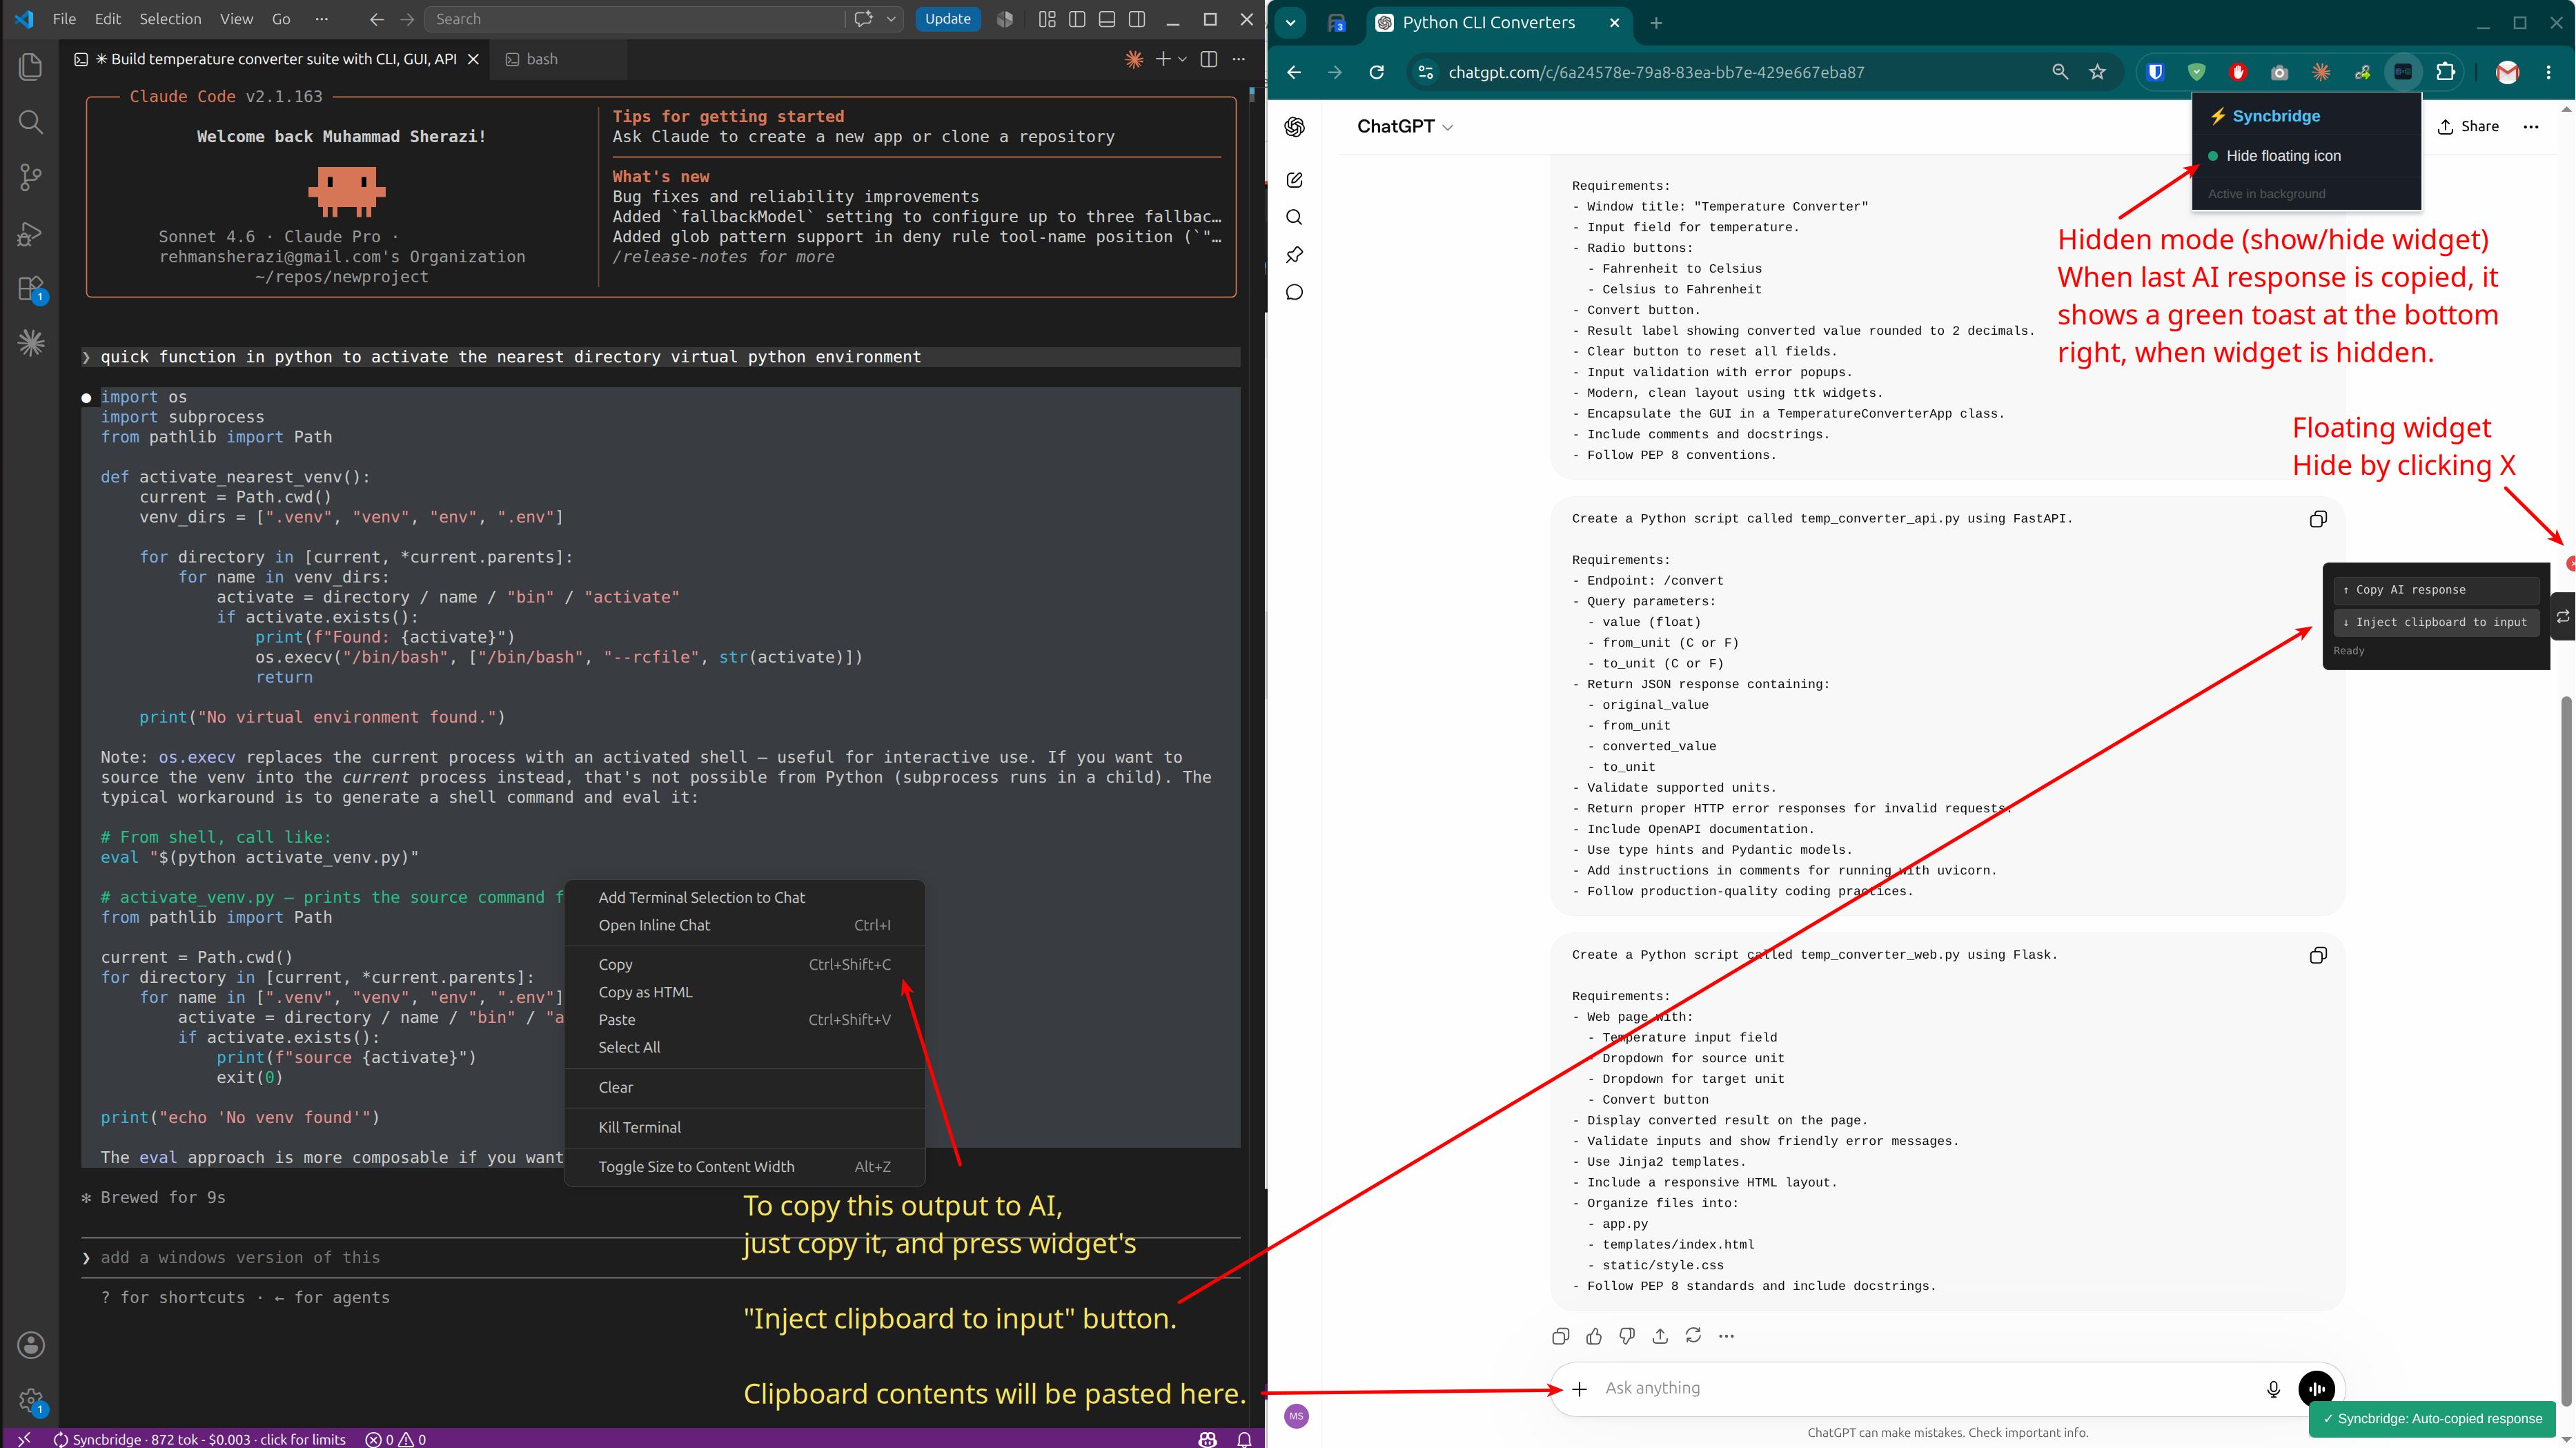Open the Manage gear in VS Code

(x=31, y=1400)
